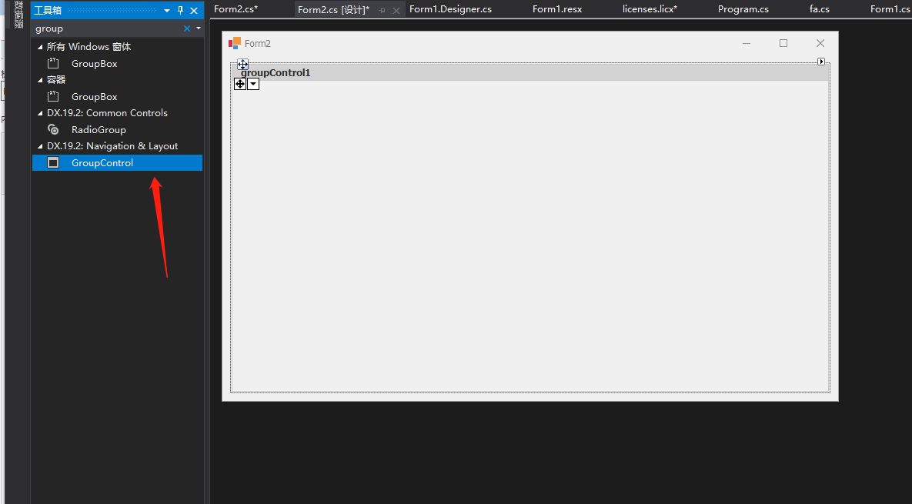Open the designer smart tag arrow at form's top-right
Viewport: 912px width, 504px height.
pos(822,61)
